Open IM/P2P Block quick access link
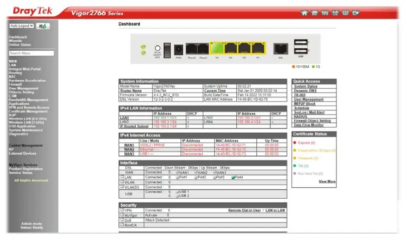406x241 pixels. (305, 104)
